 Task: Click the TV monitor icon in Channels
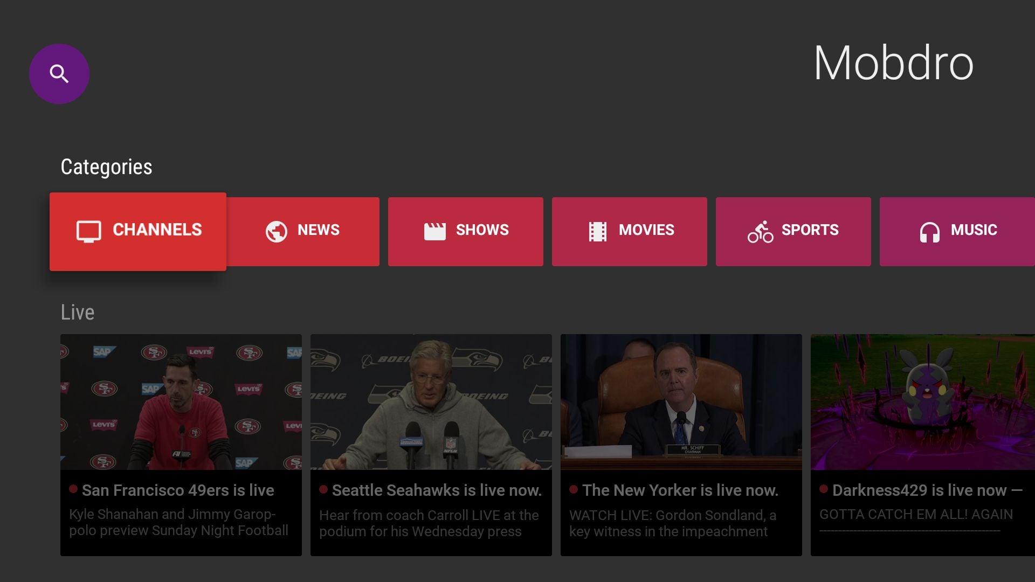88,231
